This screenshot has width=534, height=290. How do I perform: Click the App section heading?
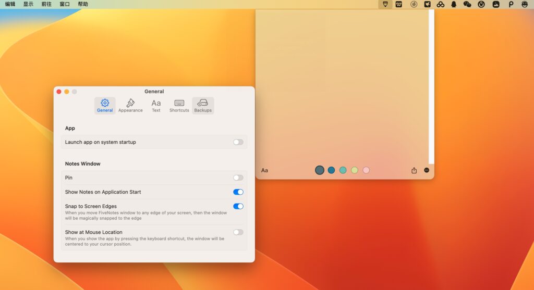click(x=70, y=128)
